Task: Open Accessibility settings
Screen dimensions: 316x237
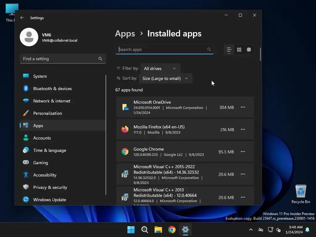Action: point(63,175)
